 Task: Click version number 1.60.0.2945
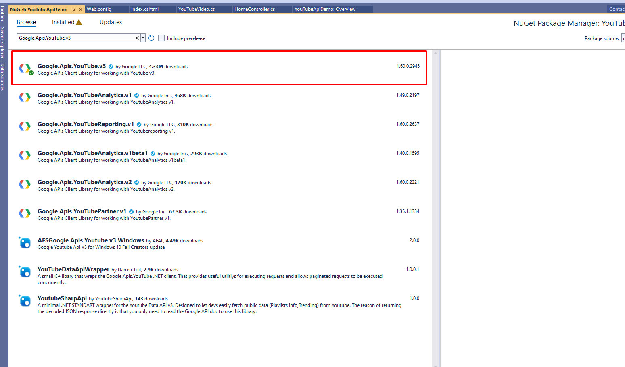[x=408, y=66]
